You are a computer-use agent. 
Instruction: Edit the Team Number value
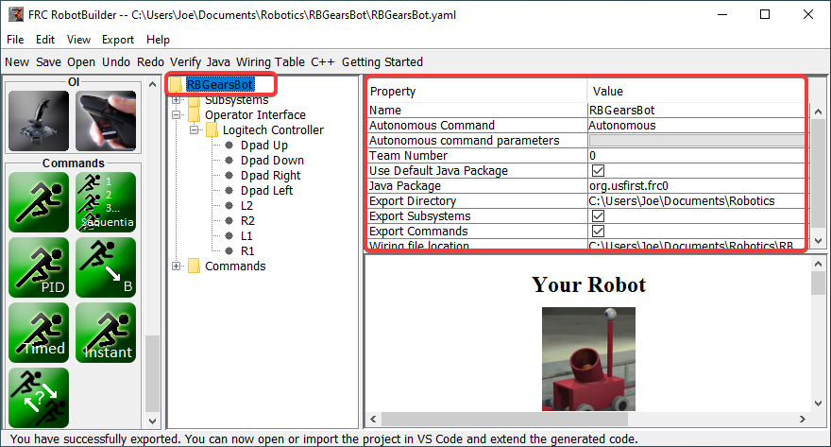point(696,155)
